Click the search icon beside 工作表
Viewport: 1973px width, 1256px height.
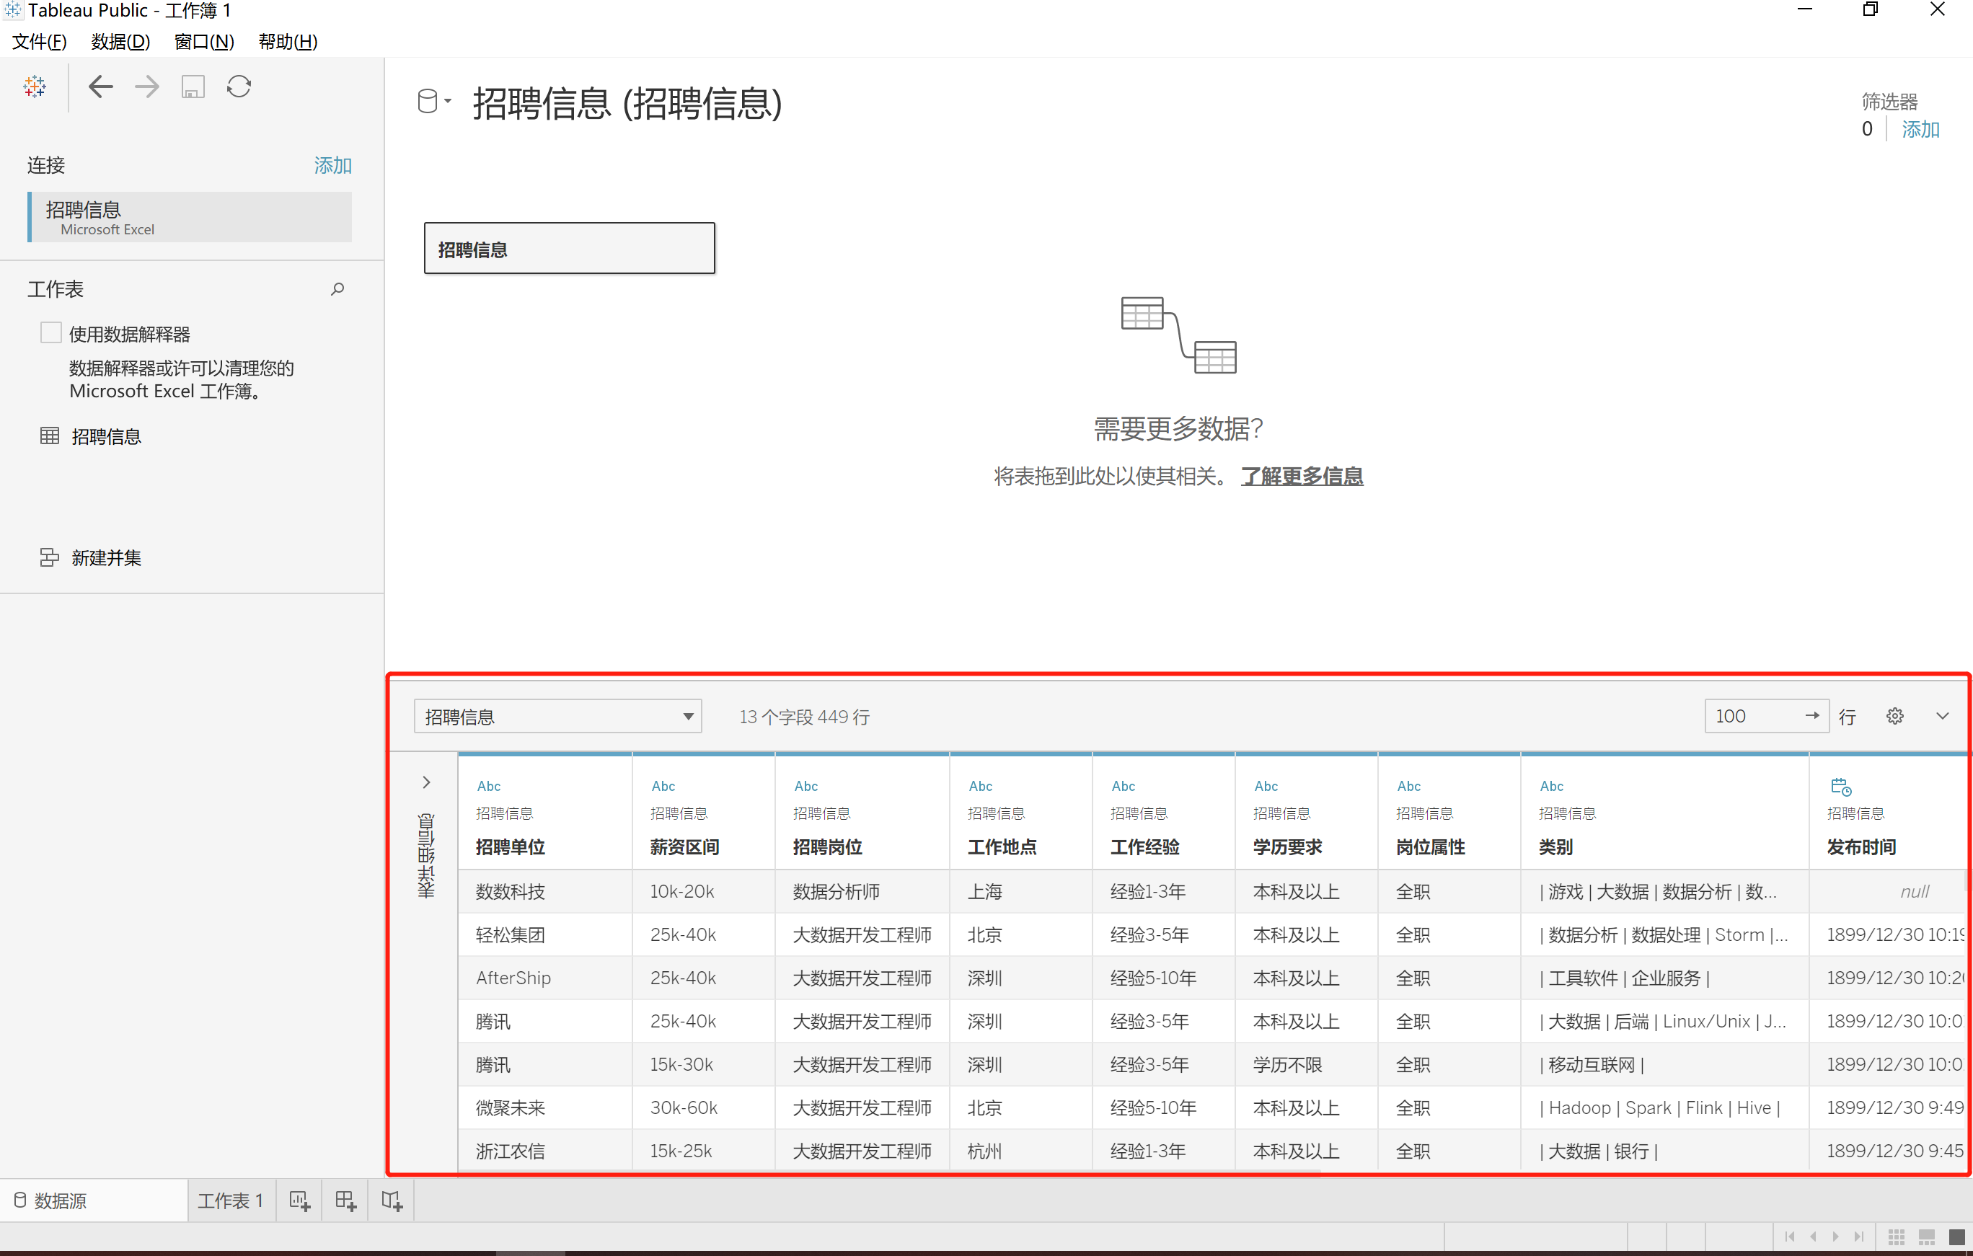tap(337, 288)
